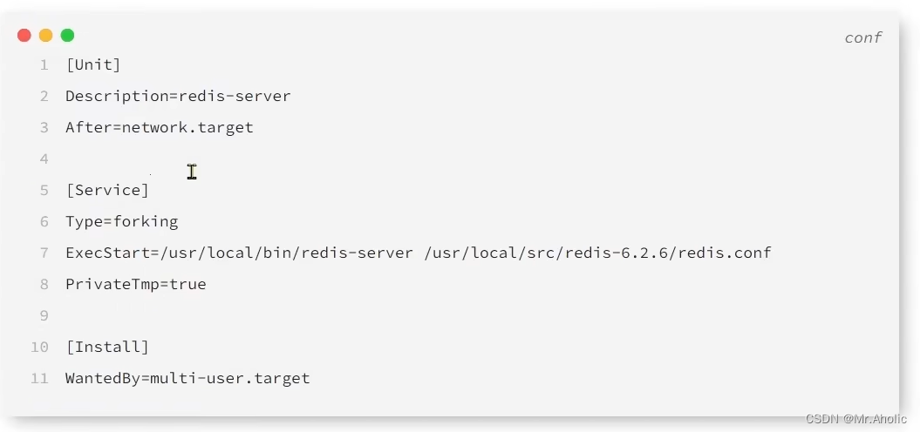Click line number 11 in the gutter
The width and height of the screenshot is (920, 432).
point(39,378)
